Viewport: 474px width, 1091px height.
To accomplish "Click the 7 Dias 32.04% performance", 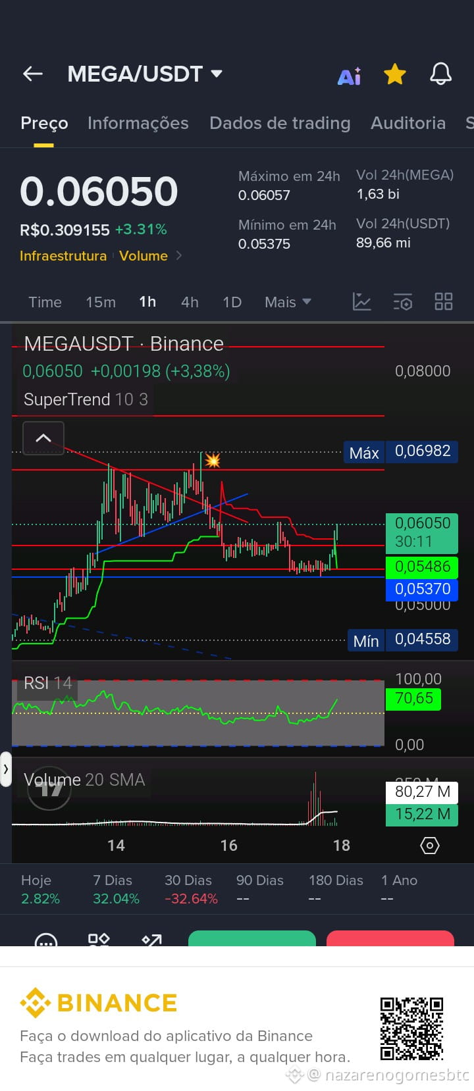I will point(116,889).
